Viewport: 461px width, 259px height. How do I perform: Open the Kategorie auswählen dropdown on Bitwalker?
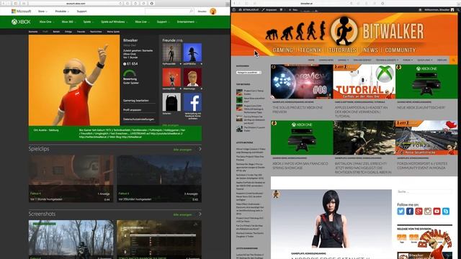coord(249,72)
